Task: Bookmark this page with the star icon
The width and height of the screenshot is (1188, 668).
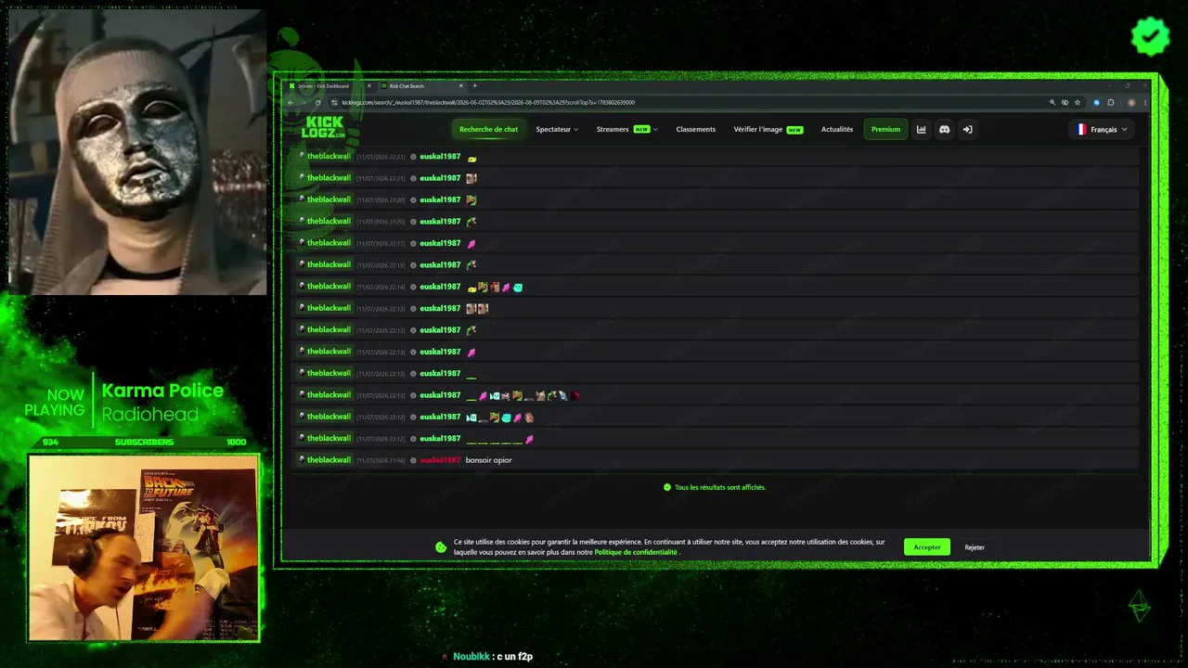Action: pyautogui.click(x=1078, y=102)
